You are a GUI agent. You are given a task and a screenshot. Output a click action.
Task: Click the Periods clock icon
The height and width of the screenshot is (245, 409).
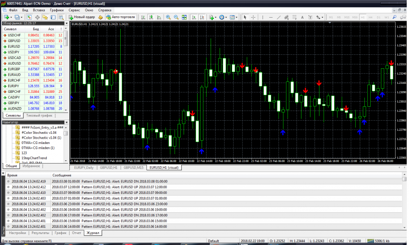pyautogui.click(x=221, y=17)
